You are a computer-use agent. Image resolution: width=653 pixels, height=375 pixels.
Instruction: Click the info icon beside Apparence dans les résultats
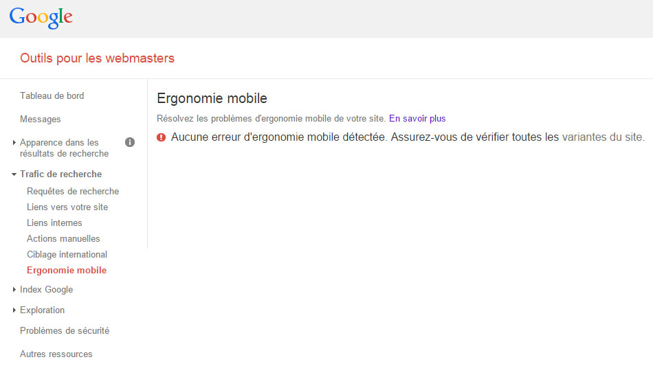[x=130, y=142]
